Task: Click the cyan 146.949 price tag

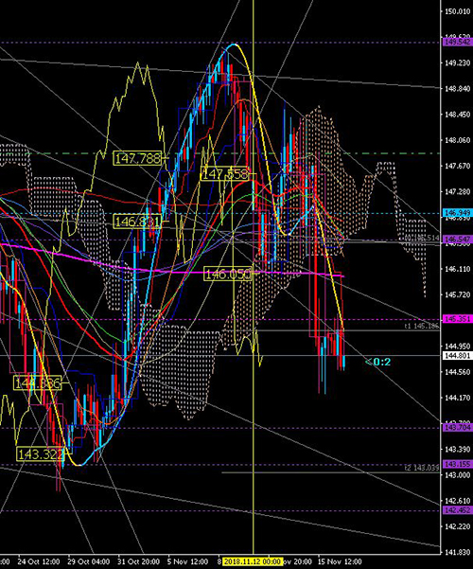Action: (458, 213)
